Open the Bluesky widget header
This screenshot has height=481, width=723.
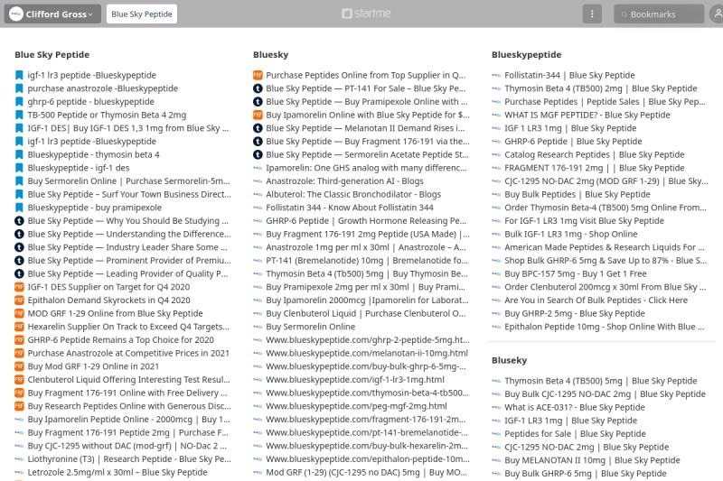270,55
